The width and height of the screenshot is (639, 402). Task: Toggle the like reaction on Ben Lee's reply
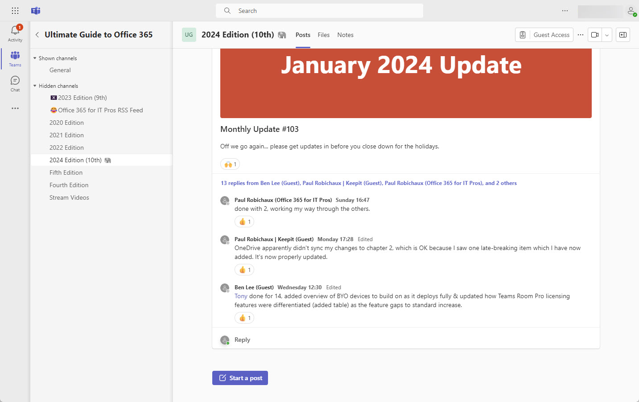coord(244,317)
